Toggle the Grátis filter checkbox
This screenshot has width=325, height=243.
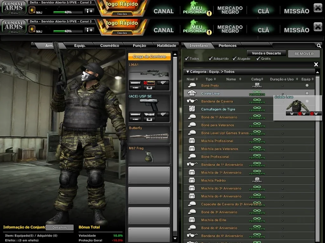(258, 59)
